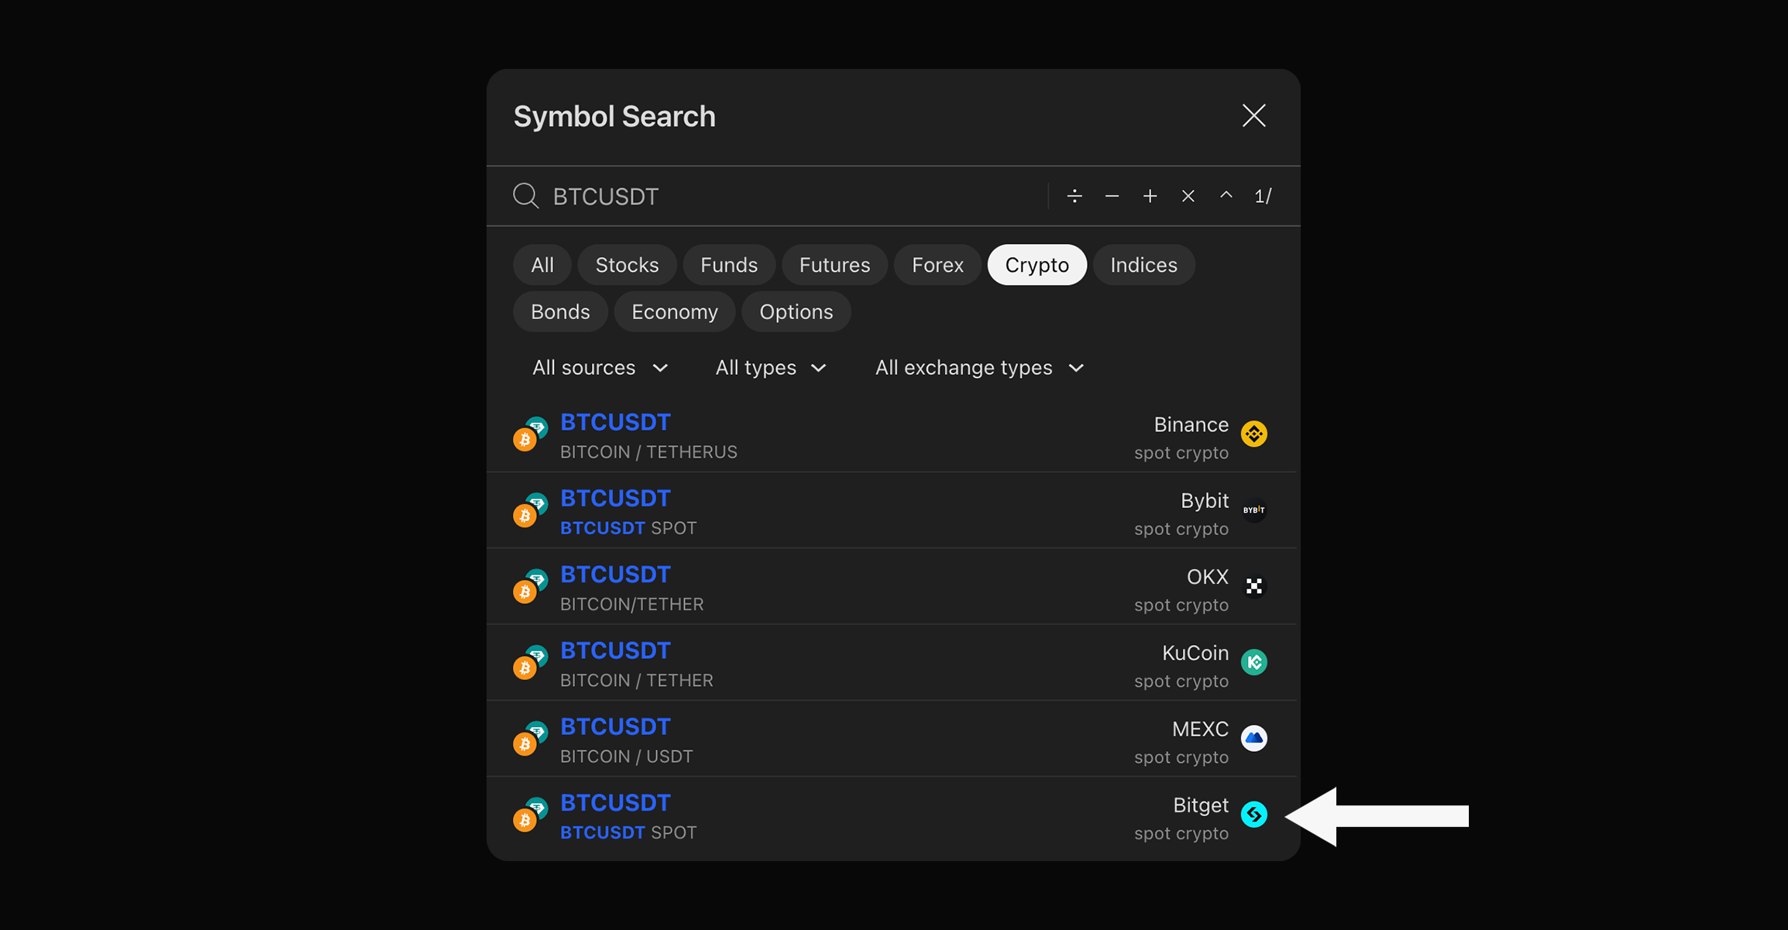Select the Futures filter tab

click(x=834, y=265)
